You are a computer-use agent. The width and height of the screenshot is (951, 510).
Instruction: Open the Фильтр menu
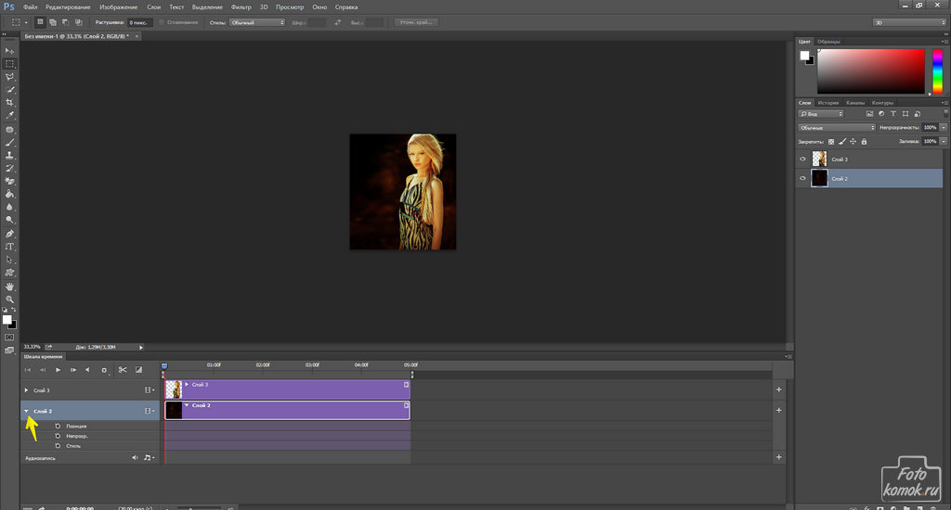[x=240, y=6]
